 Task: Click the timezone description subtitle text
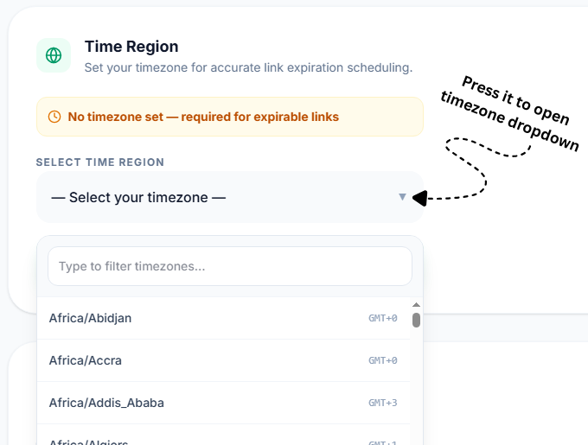click(x=249, y=67)
